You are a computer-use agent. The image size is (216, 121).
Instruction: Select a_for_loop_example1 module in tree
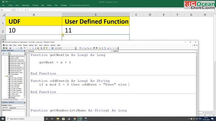click(17, 78)
